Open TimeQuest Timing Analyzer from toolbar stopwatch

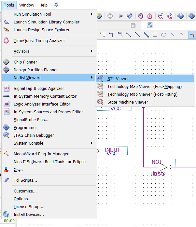(150, 16)
